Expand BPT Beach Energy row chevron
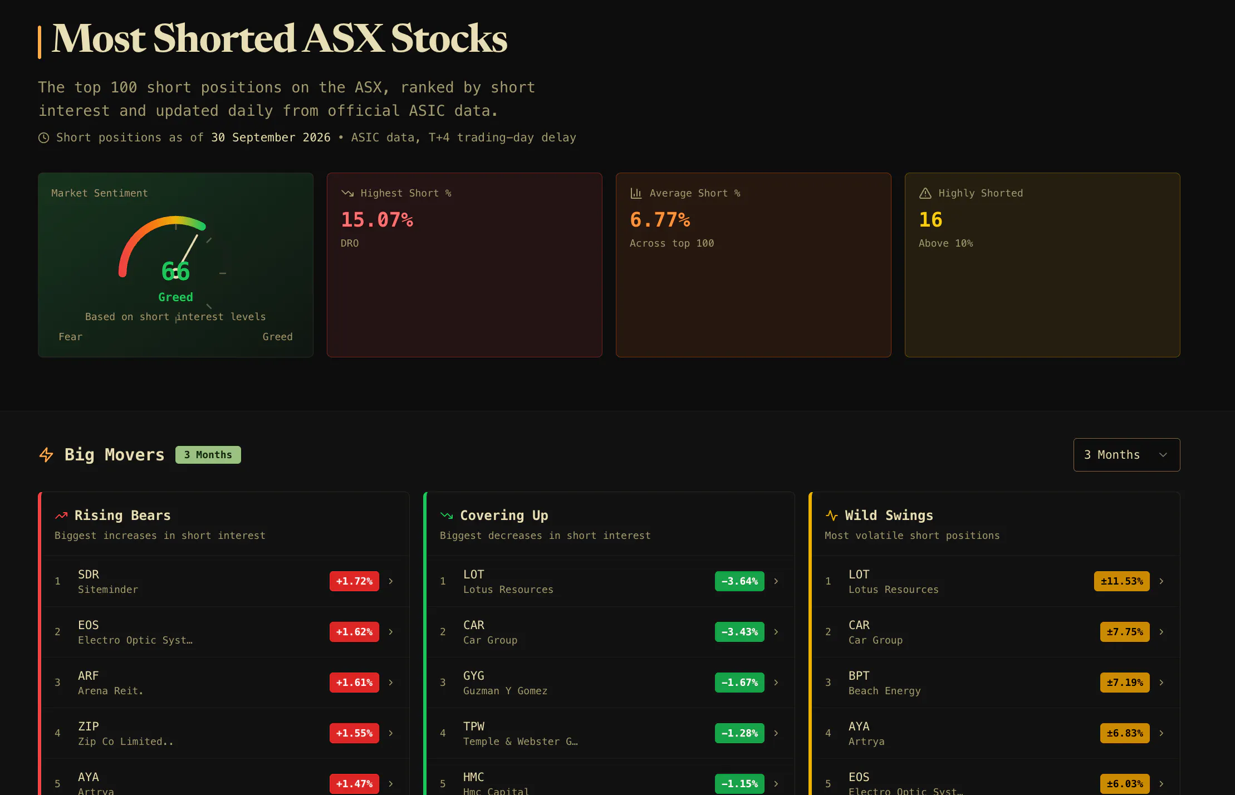 pos(1162,683)
